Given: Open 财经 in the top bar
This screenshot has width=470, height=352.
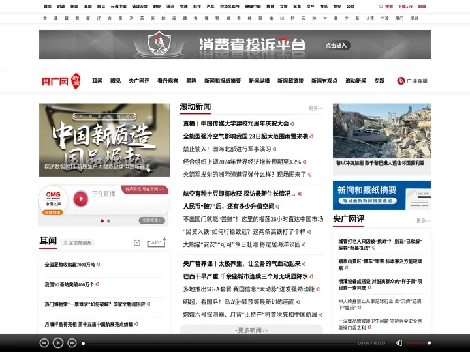Looking at the screenshot, I should coord(157,7).
